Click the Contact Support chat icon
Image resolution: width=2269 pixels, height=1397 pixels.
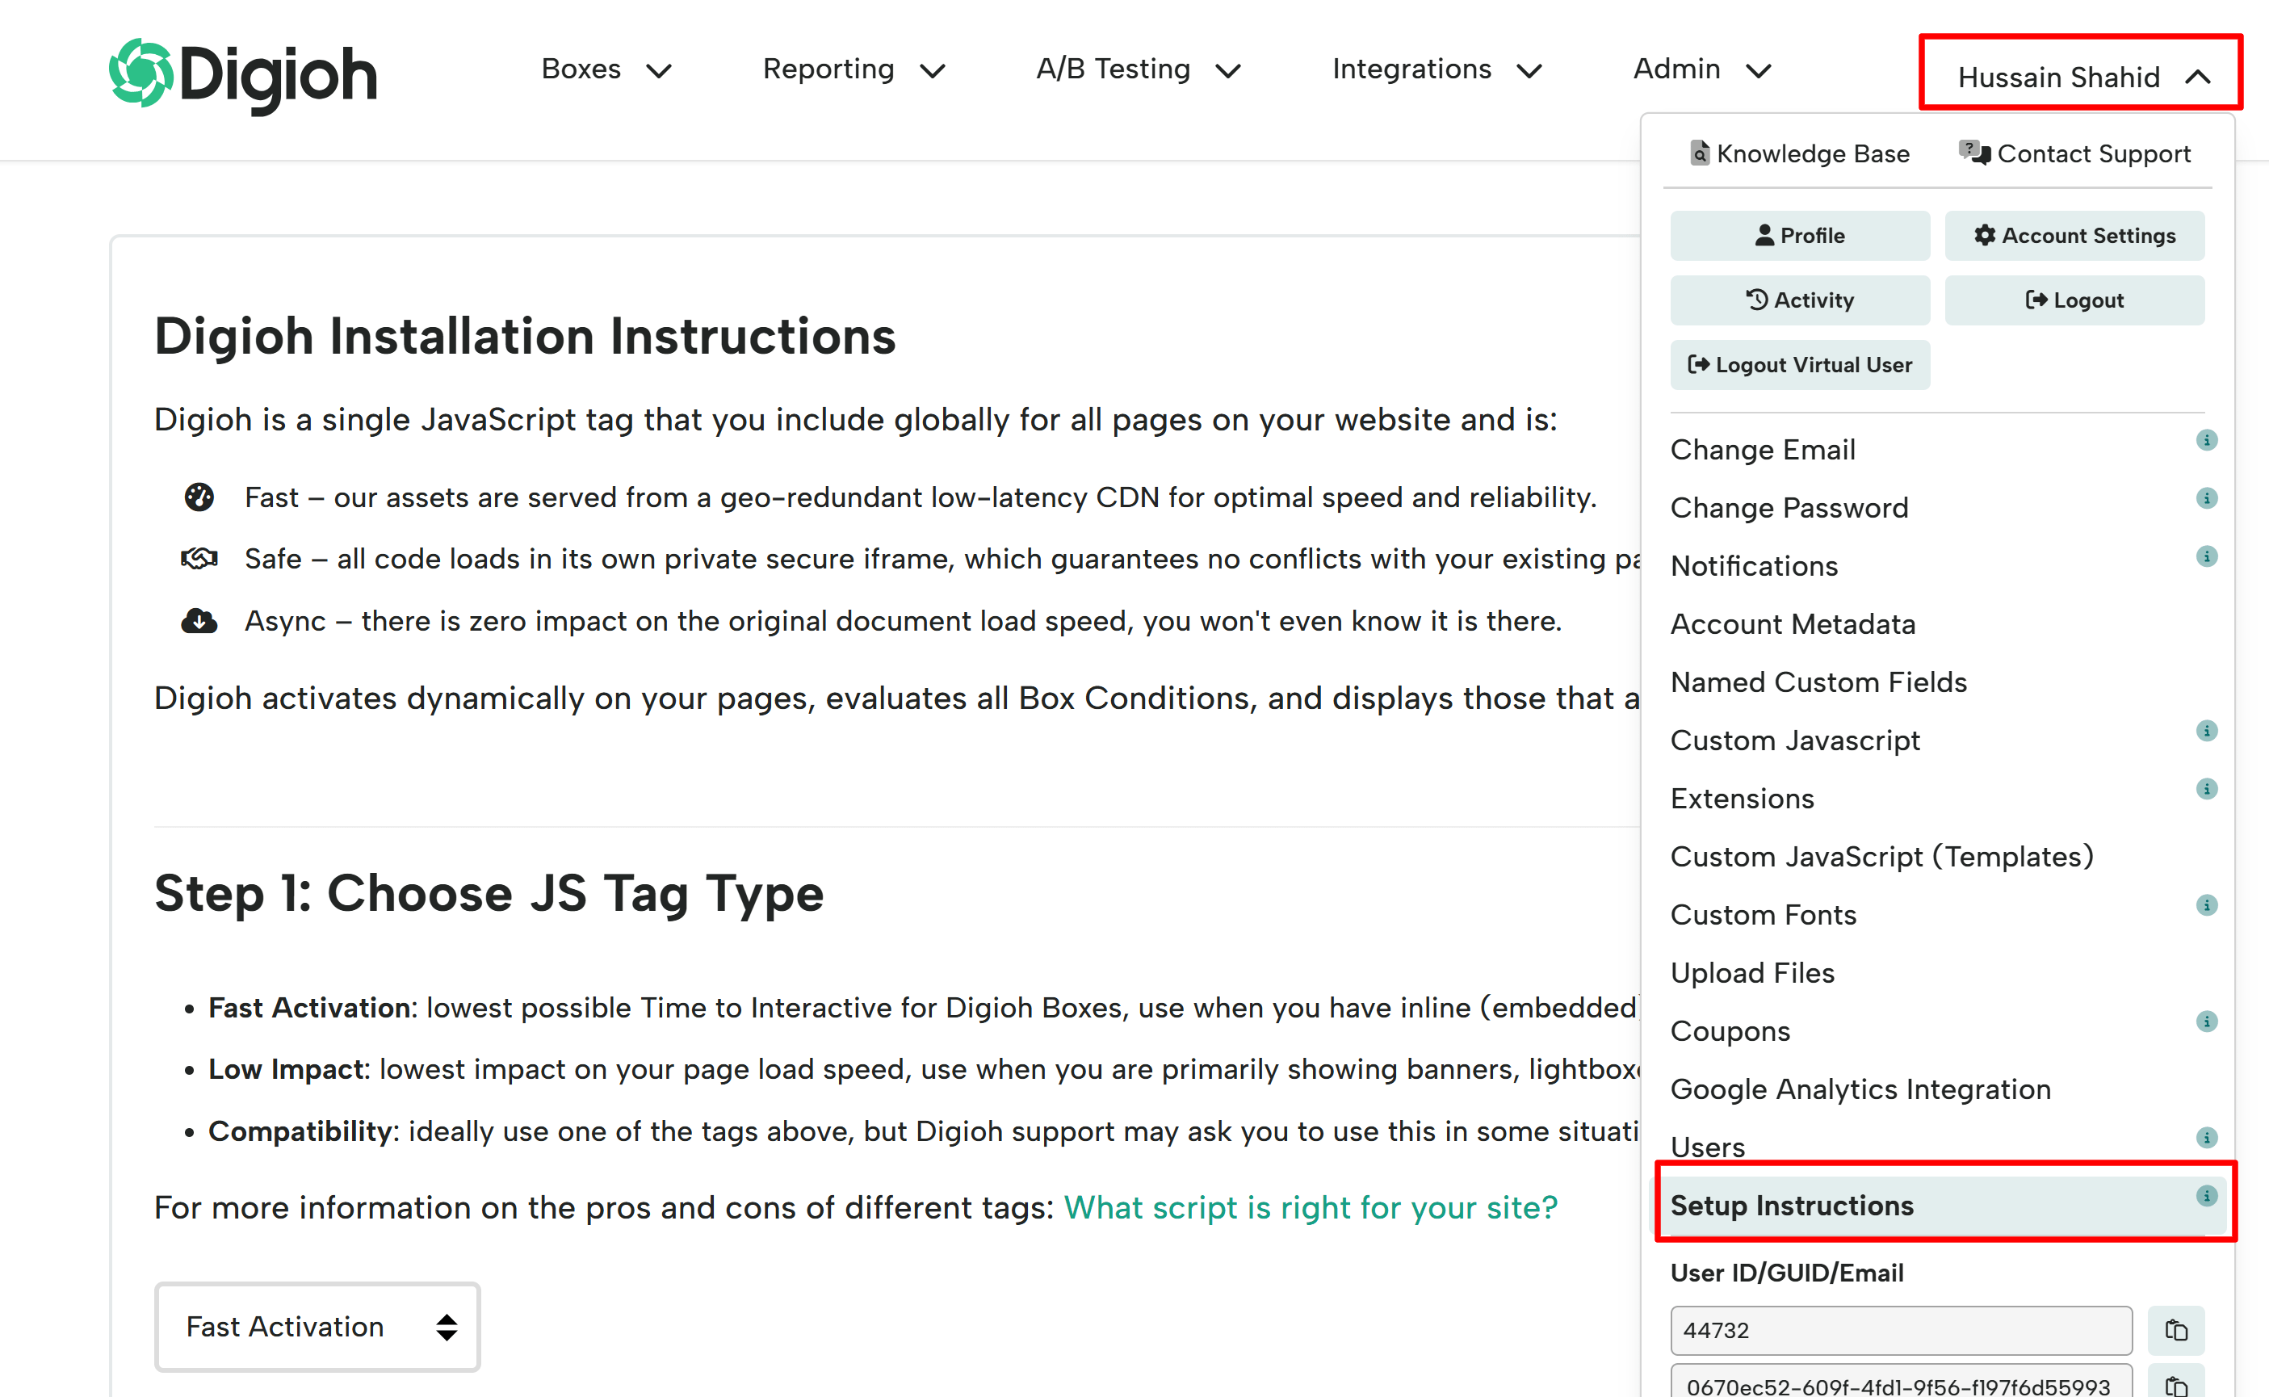click(x=1974, y=153)
